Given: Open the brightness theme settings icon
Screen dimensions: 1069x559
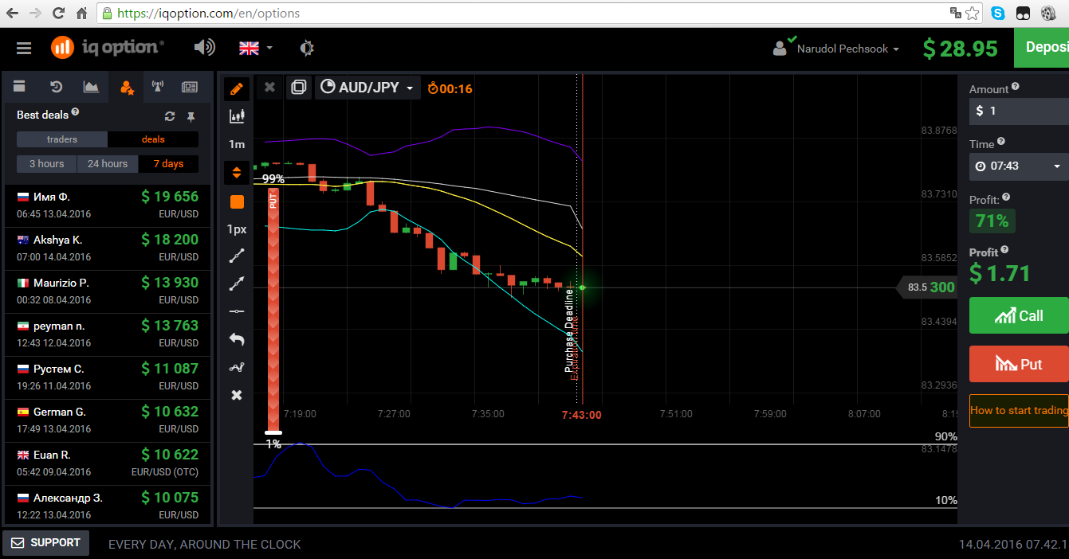Looking at the screenshot, I should (x=307, y=48).
